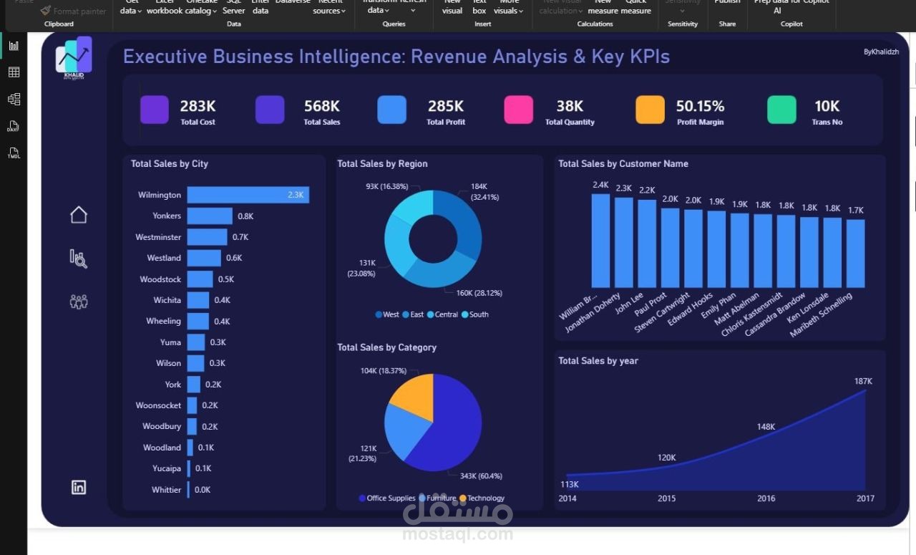This screenshot has height=555, width=916.
Task: Open the TMDL view icon
Action: pyautogui.click(x=14, y=153)
